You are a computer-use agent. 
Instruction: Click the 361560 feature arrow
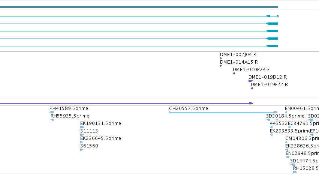coord(82,150)
